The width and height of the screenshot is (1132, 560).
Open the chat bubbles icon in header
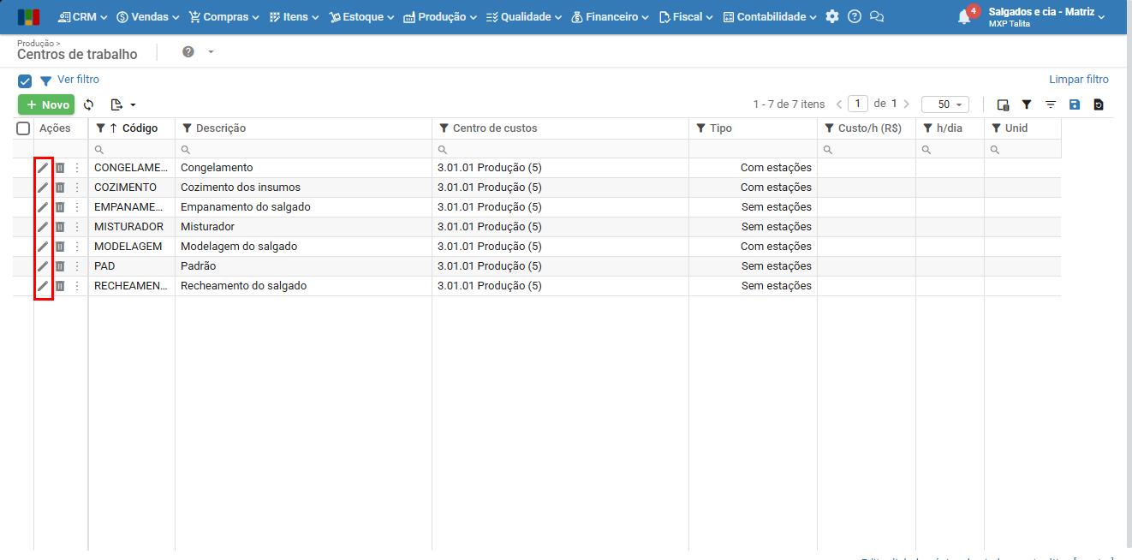tap(876, 17)
